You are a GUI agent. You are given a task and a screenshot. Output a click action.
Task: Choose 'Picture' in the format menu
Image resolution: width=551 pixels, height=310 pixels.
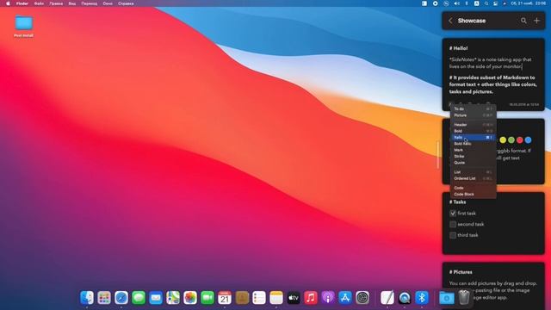pyautogui.click(x=473, y=115)
